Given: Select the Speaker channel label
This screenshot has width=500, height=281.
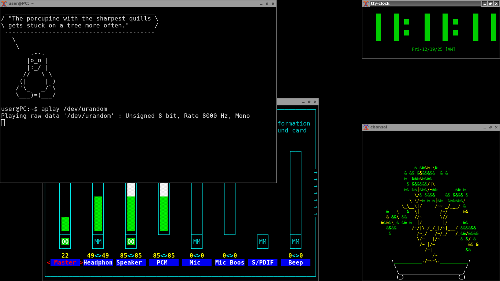Looking at the screenshot, I should 131,263.
